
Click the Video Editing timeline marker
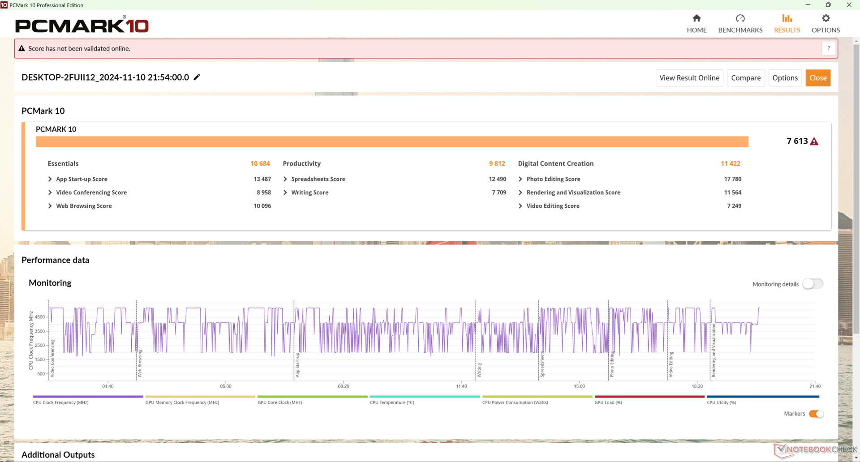[x=671, y=364]
